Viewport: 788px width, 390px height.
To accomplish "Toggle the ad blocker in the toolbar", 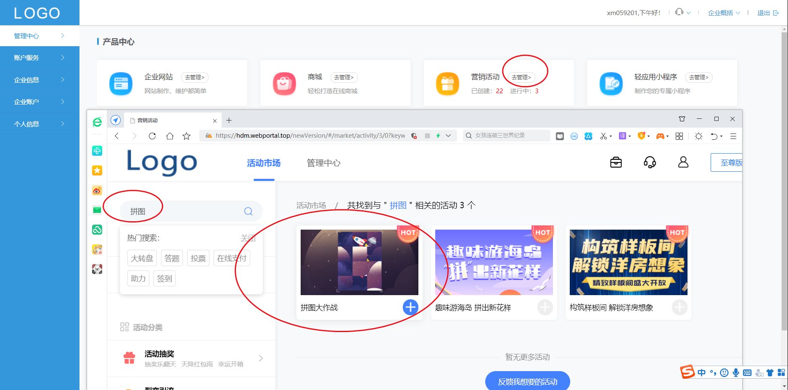I will (x=574, y=136).
